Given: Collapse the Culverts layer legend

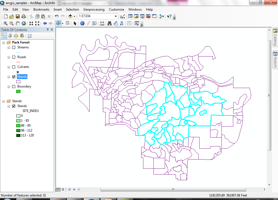Looking at the screenshot, I should (8, 67).
